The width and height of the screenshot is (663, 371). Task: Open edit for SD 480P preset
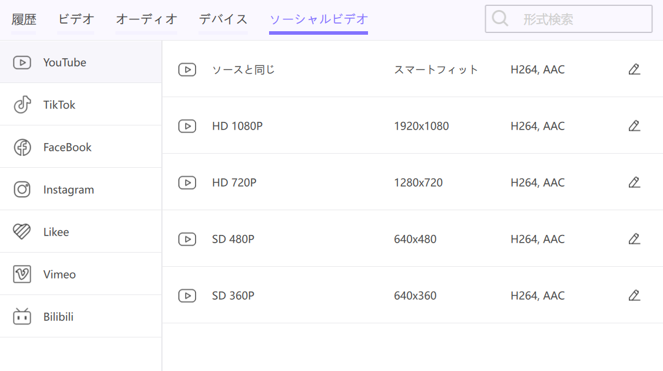point(634,239)
